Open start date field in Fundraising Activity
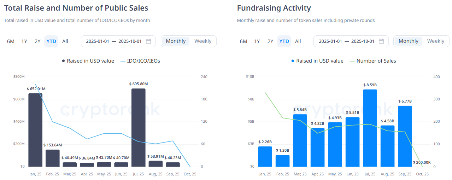Viewport: 452px width, 180px height. (330, 41)
